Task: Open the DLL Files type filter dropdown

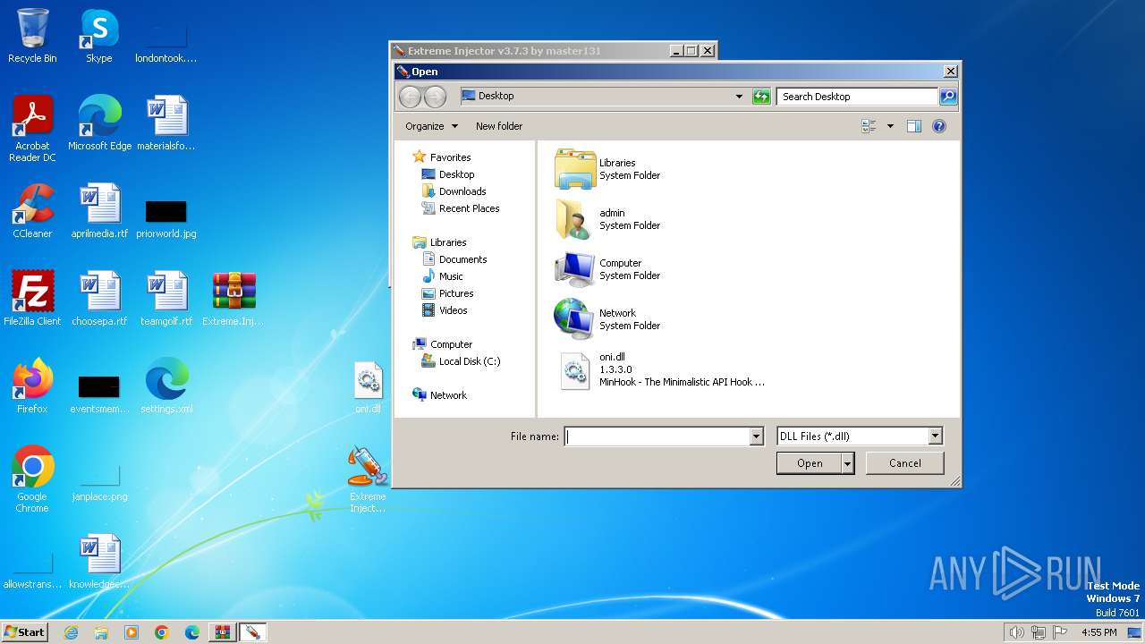Action: pos(936,436)
